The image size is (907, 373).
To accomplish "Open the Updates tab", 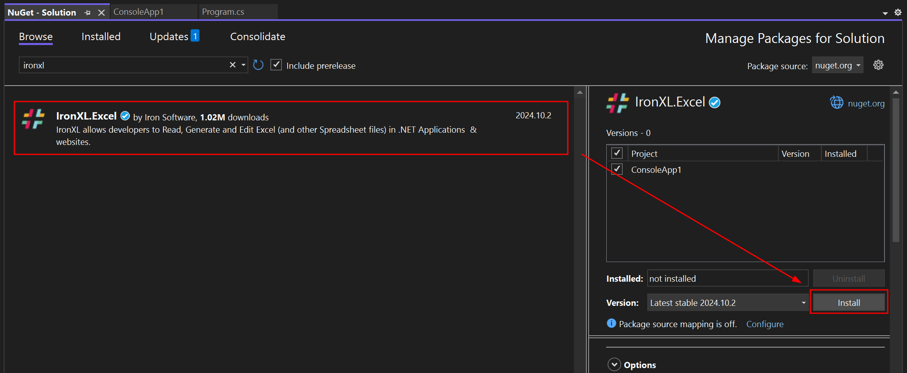I will point(174,36).
